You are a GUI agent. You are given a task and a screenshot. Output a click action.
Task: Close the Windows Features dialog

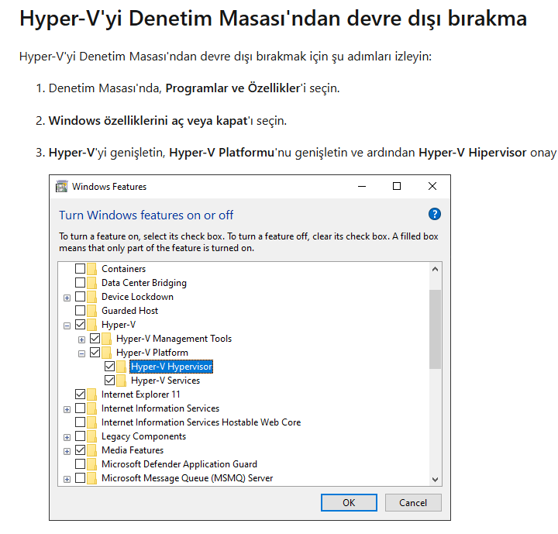click(x=432, y=186)
